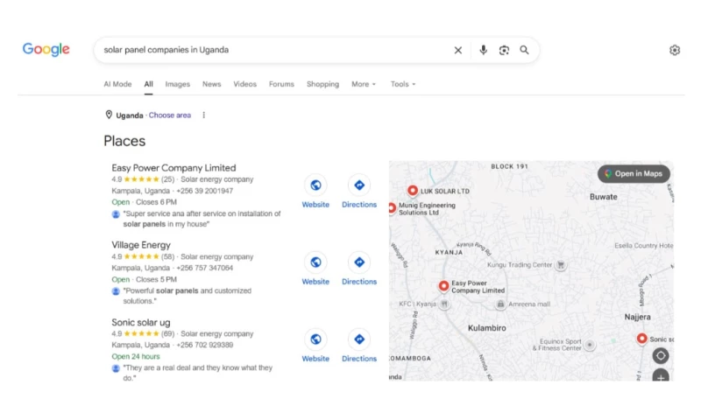Image resolution: width=701 pixels, height=420 pixels.
Task: Click the Esella Country Hotel map label
Action: click(x=644, y=246)
